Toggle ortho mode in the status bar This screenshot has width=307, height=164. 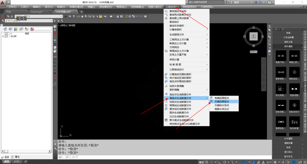click(x=220, y=162)
